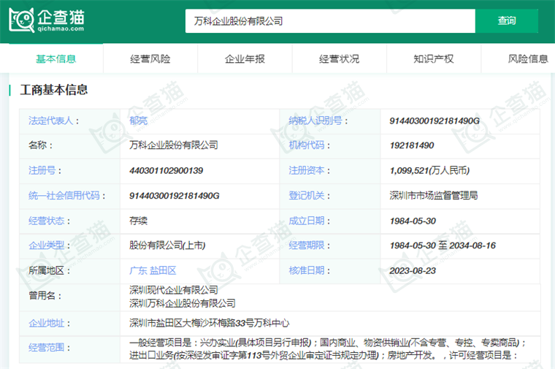Open the 经营风险 tab
555x369 pixels.
tap(150, 58)
